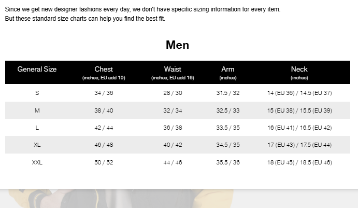
Task: Select the L size row label
Action: 37,128
